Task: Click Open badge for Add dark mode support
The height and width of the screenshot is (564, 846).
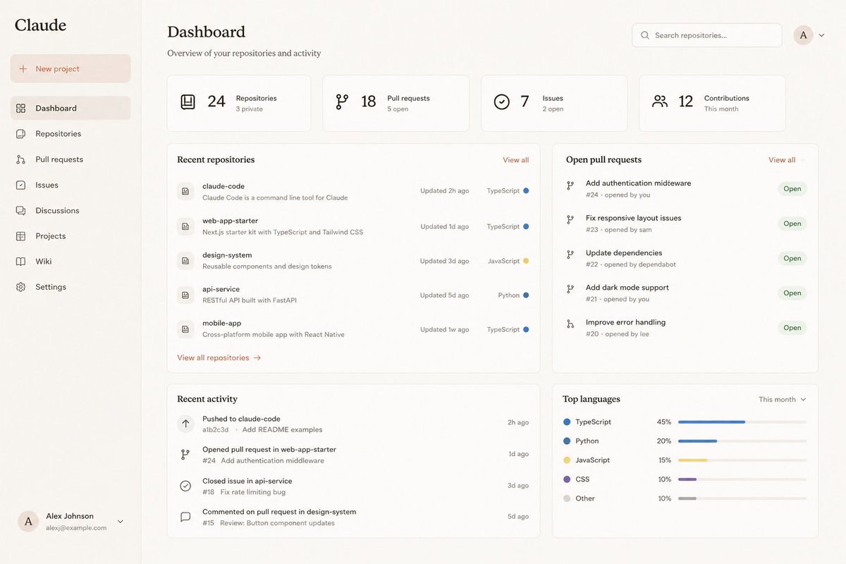Action: tap(792, 293)
